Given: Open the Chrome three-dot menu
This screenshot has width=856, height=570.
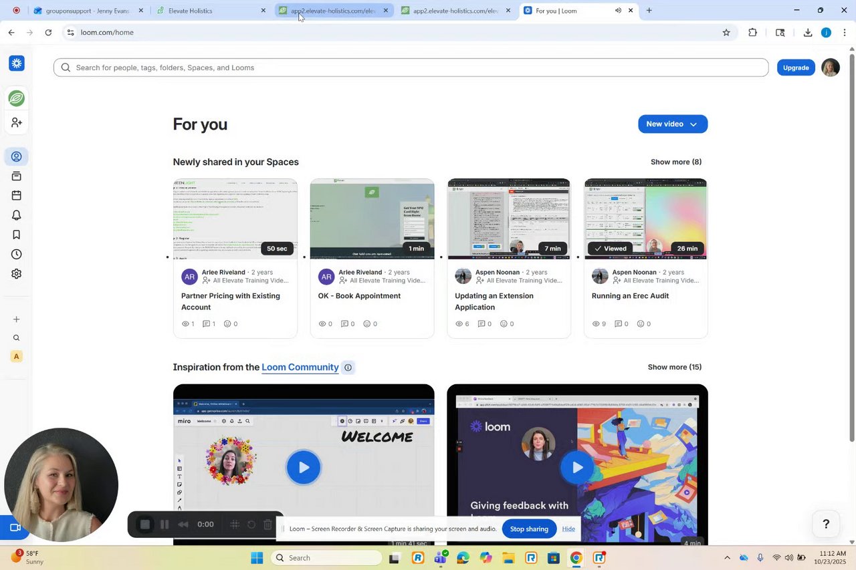Looking at the screenshot, I should [845, 32].
